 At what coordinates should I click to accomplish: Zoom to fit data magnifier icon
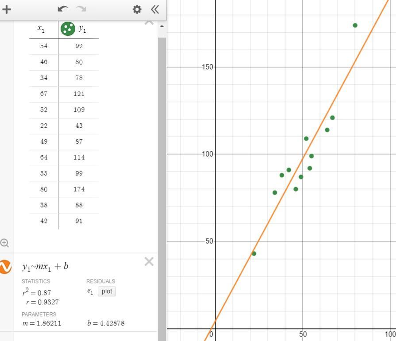[4, 243]
